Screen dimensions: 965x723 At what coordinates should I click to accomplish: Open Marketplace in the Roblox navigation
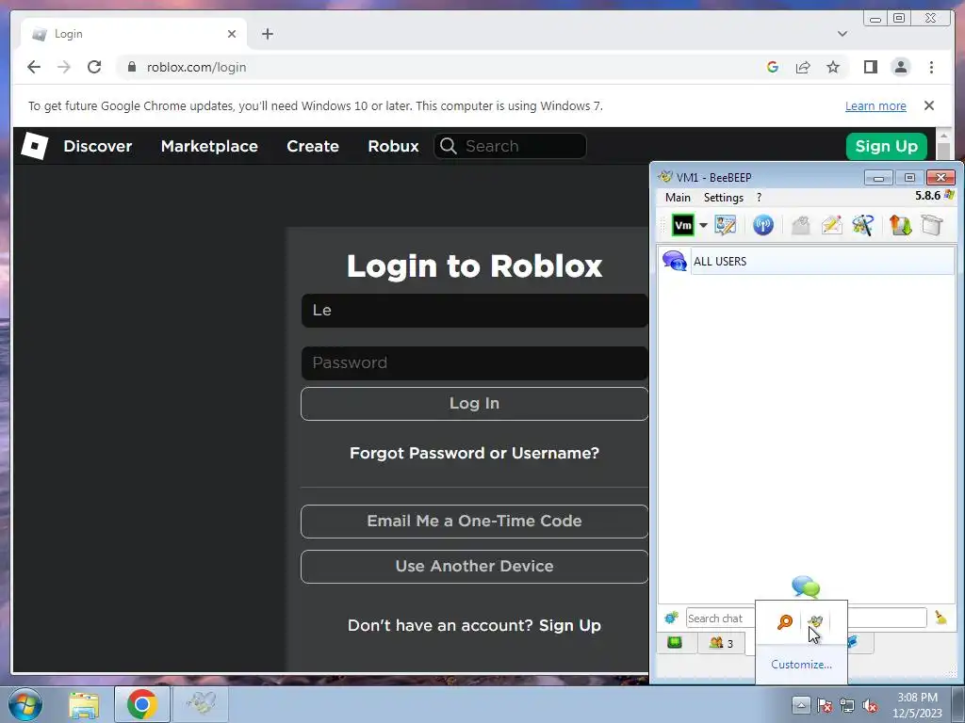(x=209, y=146)
